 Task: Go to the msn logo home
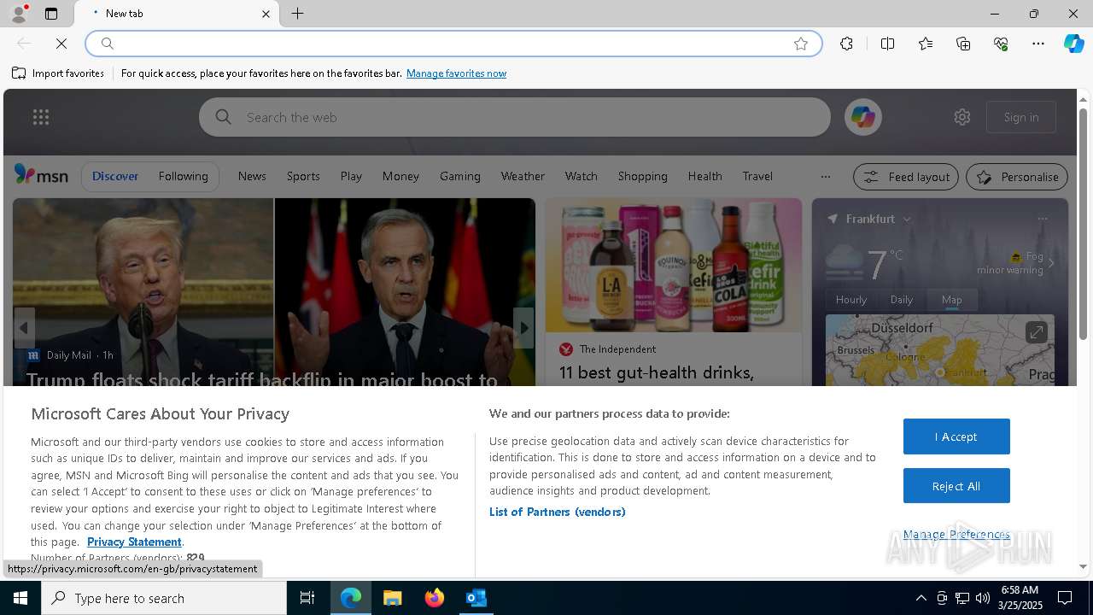point(41,175)
